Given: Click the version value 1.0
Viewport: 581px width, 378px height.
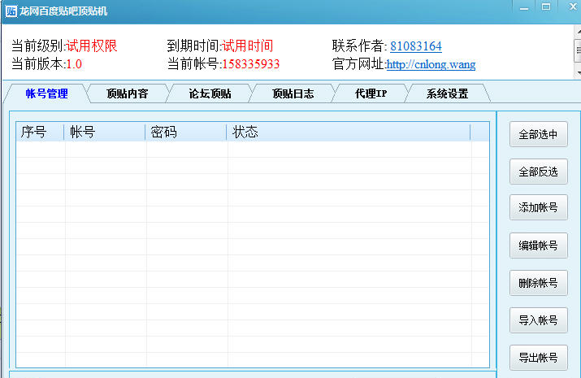Looking at the screenshot, I should [x=74, y=64].
